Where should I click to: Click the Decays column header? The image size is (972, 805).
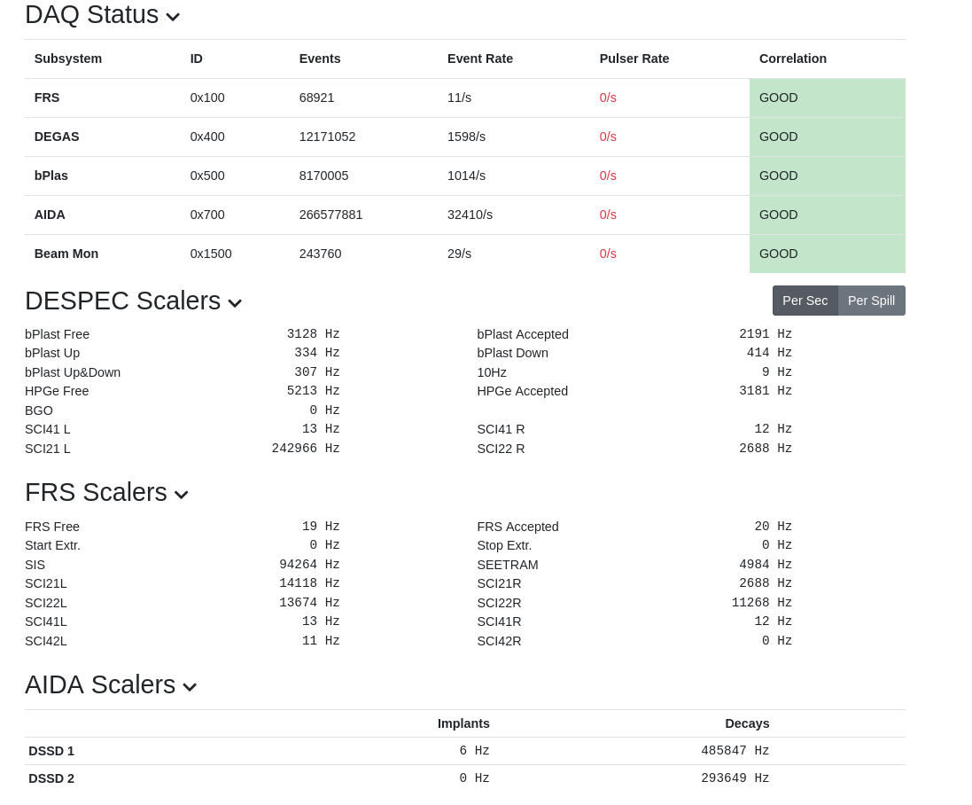747,723
